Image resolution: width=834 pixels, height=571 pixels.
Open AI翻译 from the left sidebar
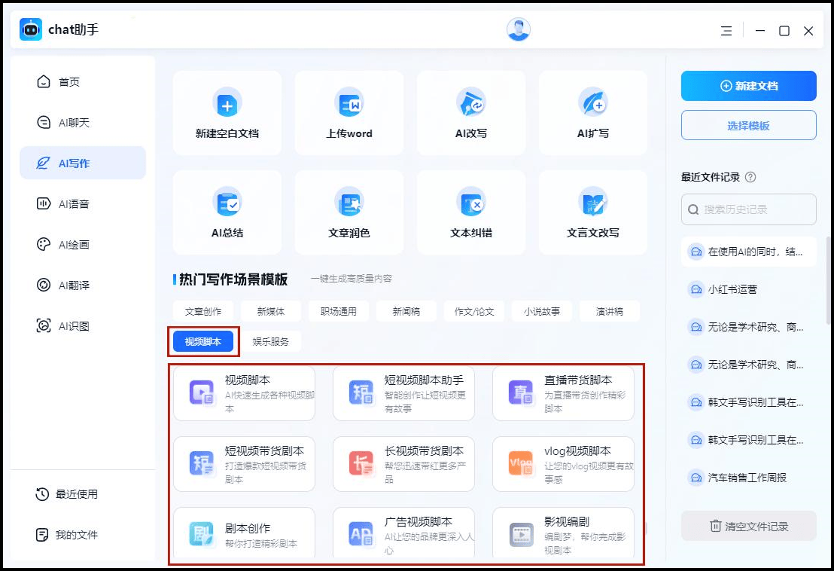coord(75,285)
